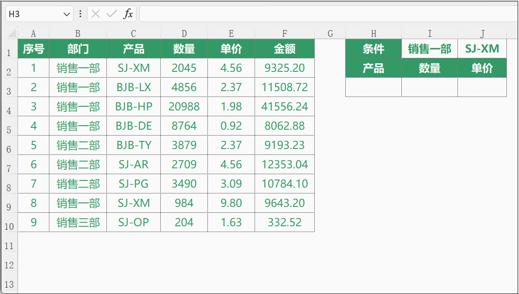Click the Cancel X icon in formula bar

tap(96, 14)
